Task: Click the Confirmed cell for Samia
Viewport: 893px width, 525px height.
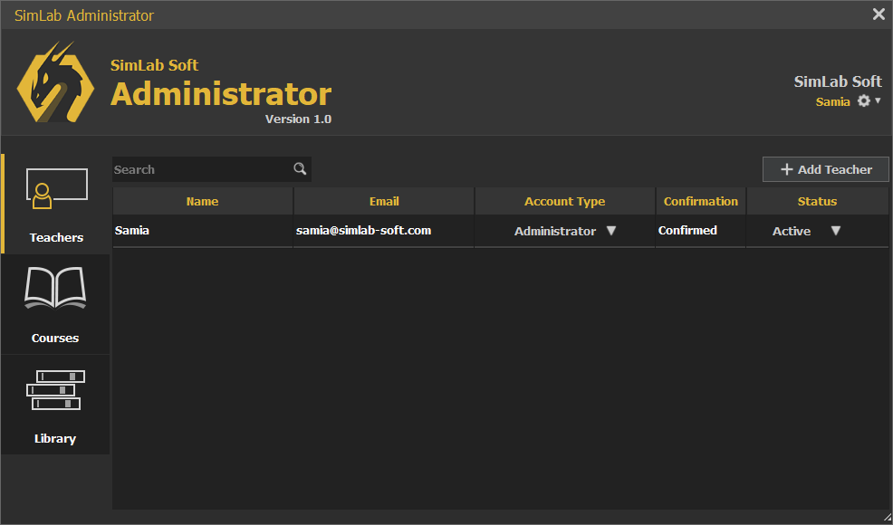Action: (x=700, y=231)
